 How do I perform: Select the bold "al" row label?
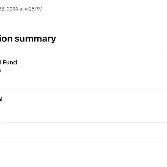(x=1, y=99)
